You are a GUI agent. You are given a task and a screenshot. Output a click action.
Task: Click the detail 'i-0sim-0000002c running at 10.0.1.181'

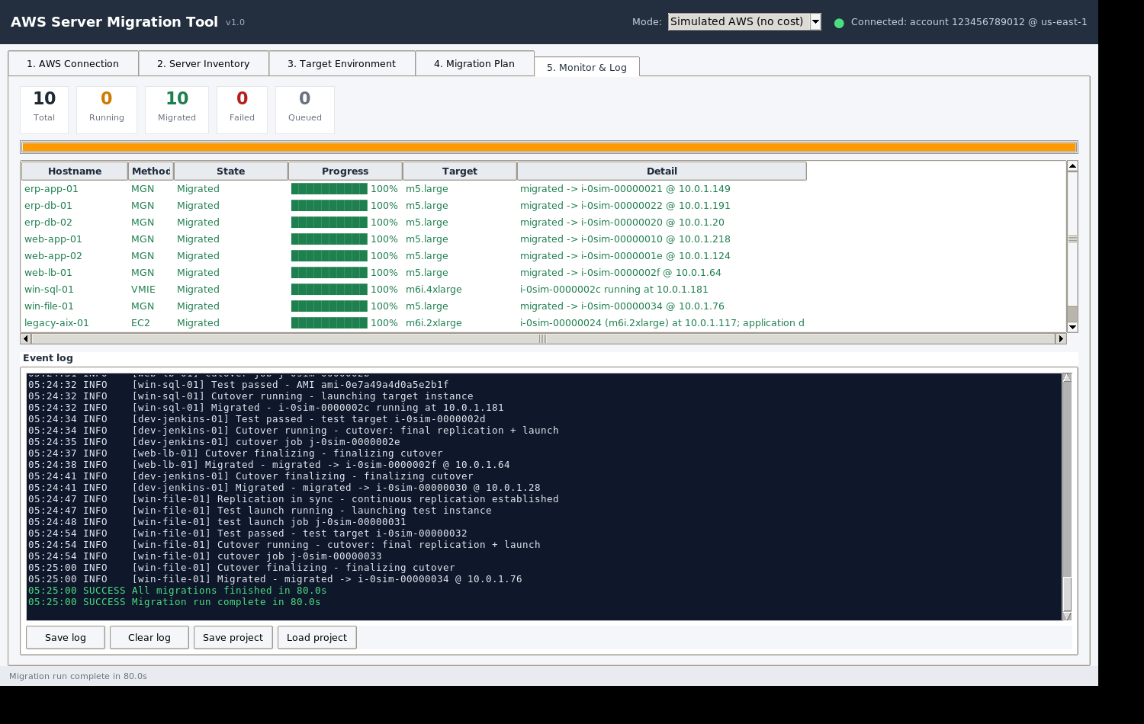tap(614, 290)
